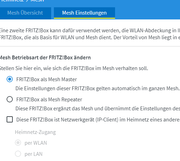This screenshot has width=180, height=161.
Task: Click the 'per LAN' label text
Action: pyautogui.click(x=34, y=154)
